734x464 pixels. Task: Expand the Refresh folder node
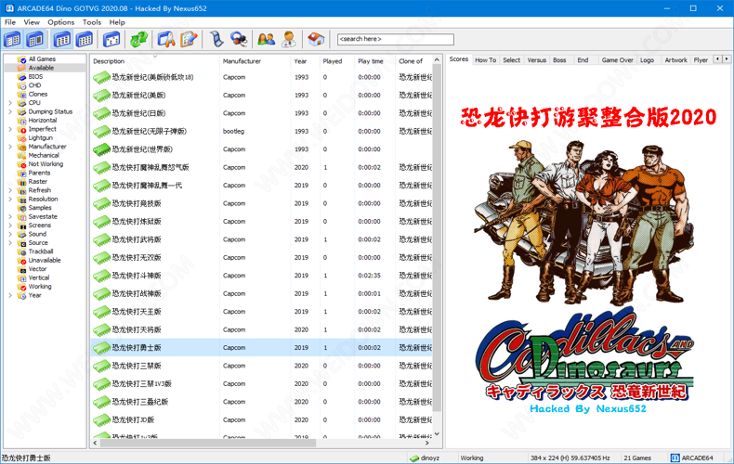10,190
